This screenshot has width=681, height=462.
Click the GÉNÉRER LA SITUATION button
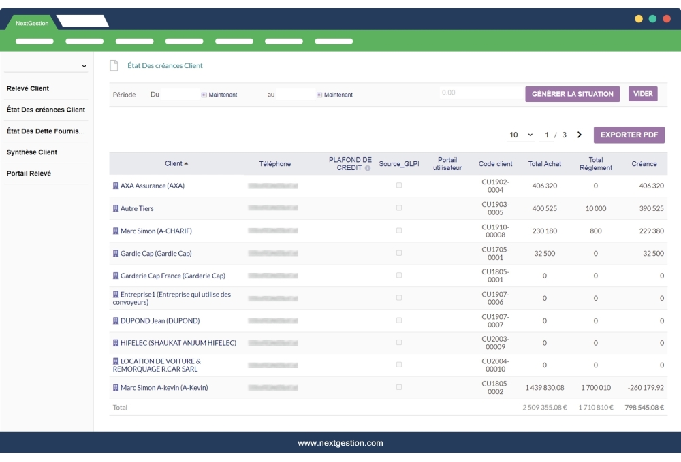coord(573,93)
